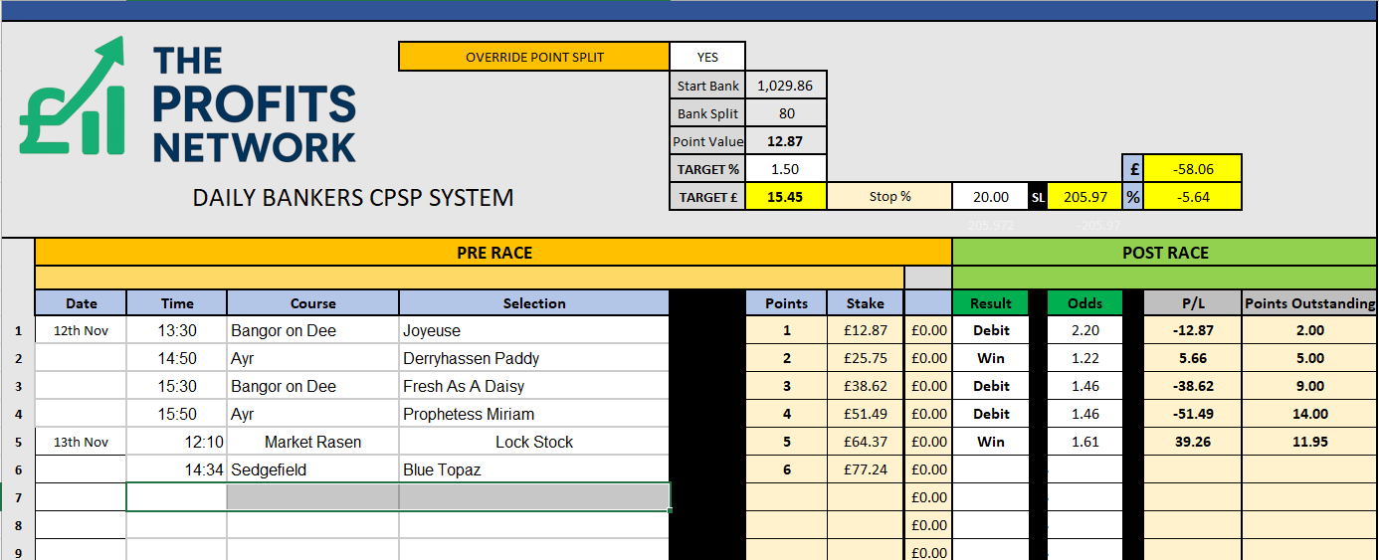Select the Override Point Split YES cell

click(x=707, y=57)
